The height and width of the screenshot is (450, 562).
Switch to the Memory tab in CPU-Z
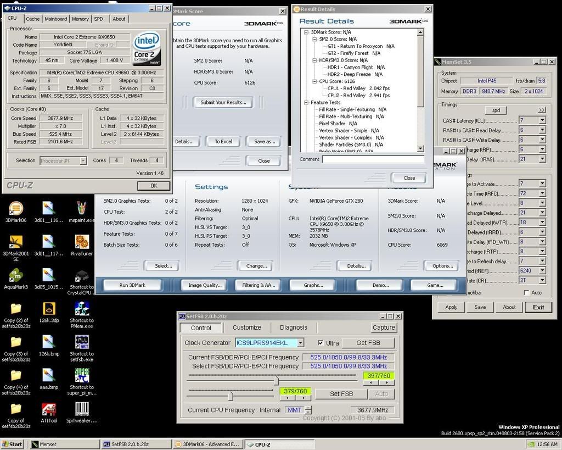click(80, 19)
